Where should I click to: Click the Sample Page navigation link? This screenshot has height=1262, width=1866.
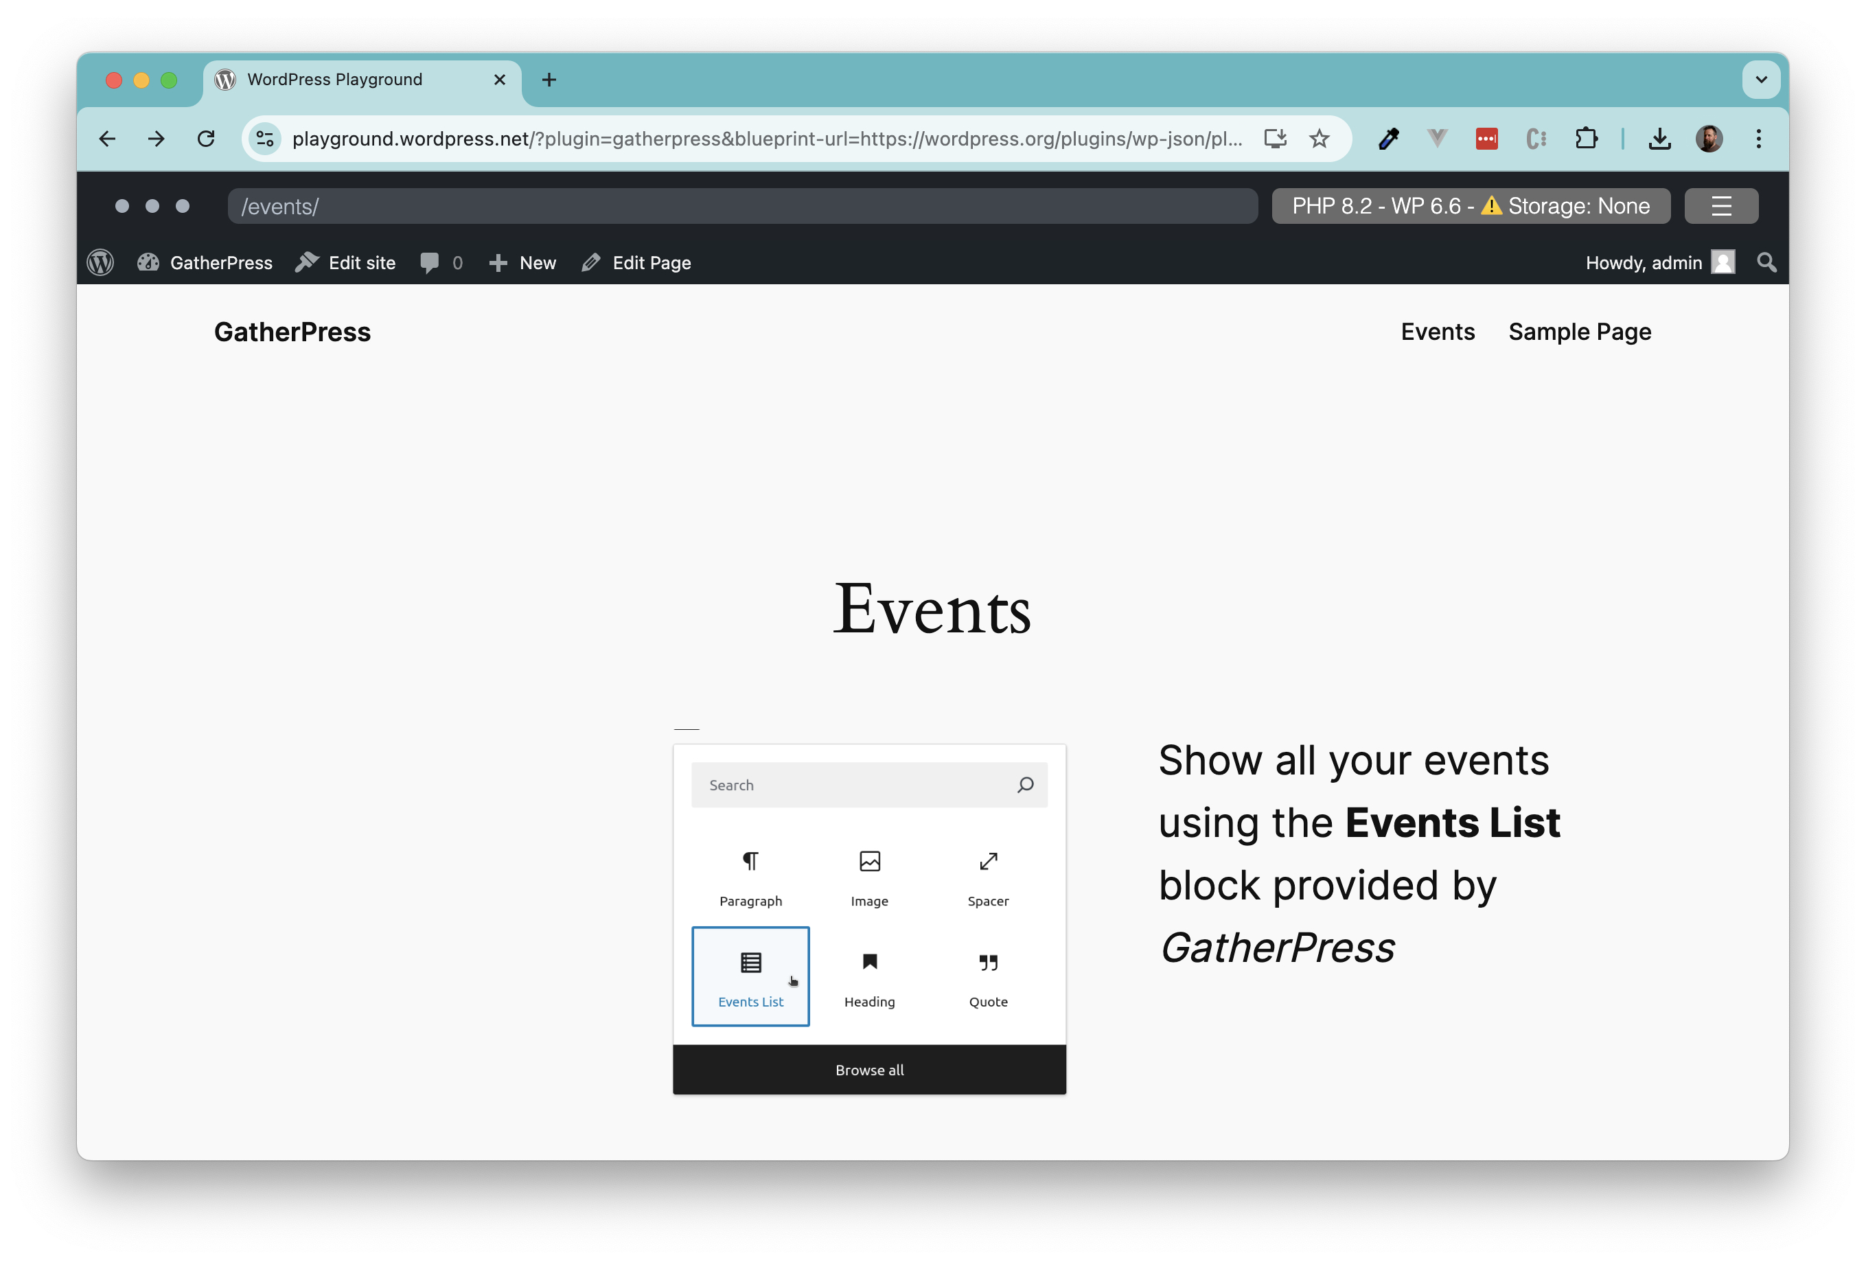(x=1579, y=331)
